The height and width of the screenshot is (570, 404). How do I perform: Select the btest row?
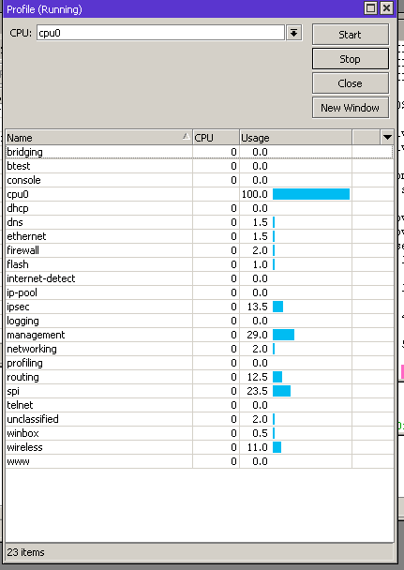200,166
